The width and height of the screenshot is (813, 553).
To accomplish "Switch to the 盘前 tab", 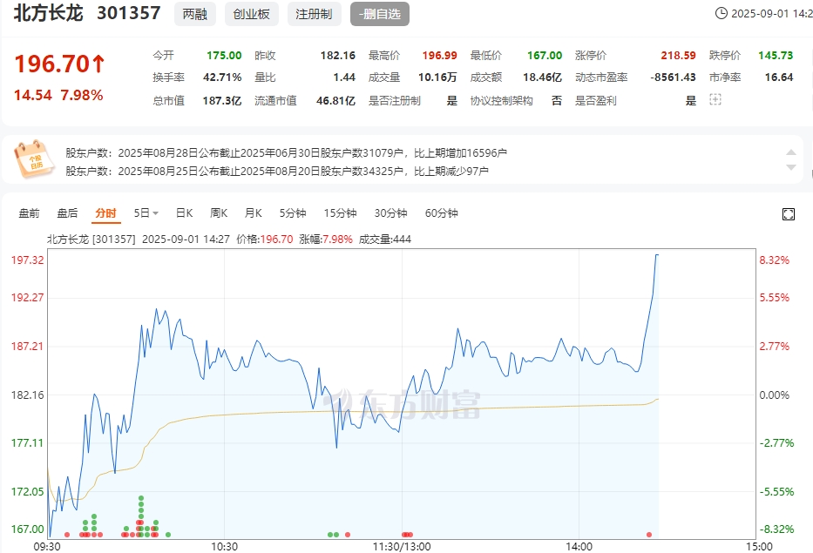I will coord(29,213).
